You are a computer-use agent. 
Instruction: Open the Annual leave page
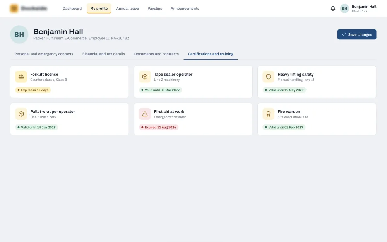click(x=128, y=9)
